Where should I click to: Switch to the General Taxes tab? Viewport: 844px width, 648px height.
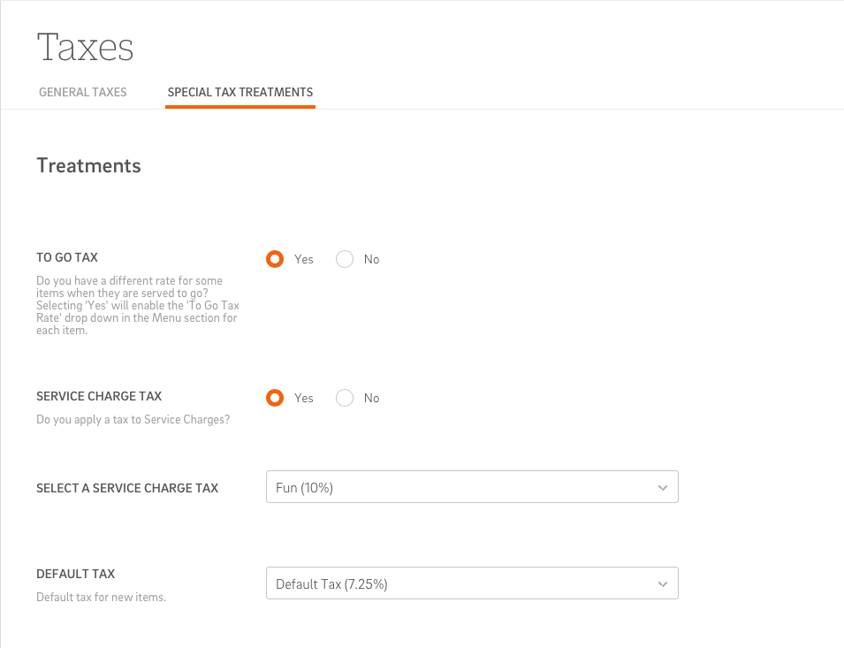coord(83,92)
